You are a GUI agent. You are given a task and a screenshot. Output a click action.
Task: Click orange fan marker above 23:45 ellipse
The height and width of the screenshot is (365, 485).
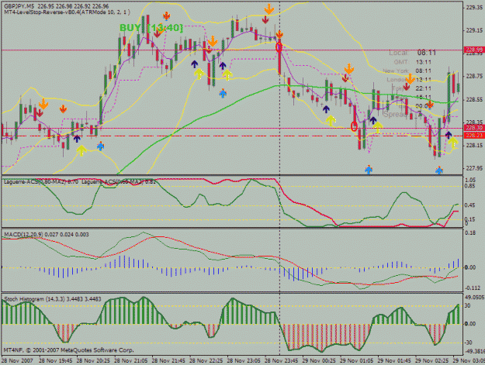(x=279, y=34)
